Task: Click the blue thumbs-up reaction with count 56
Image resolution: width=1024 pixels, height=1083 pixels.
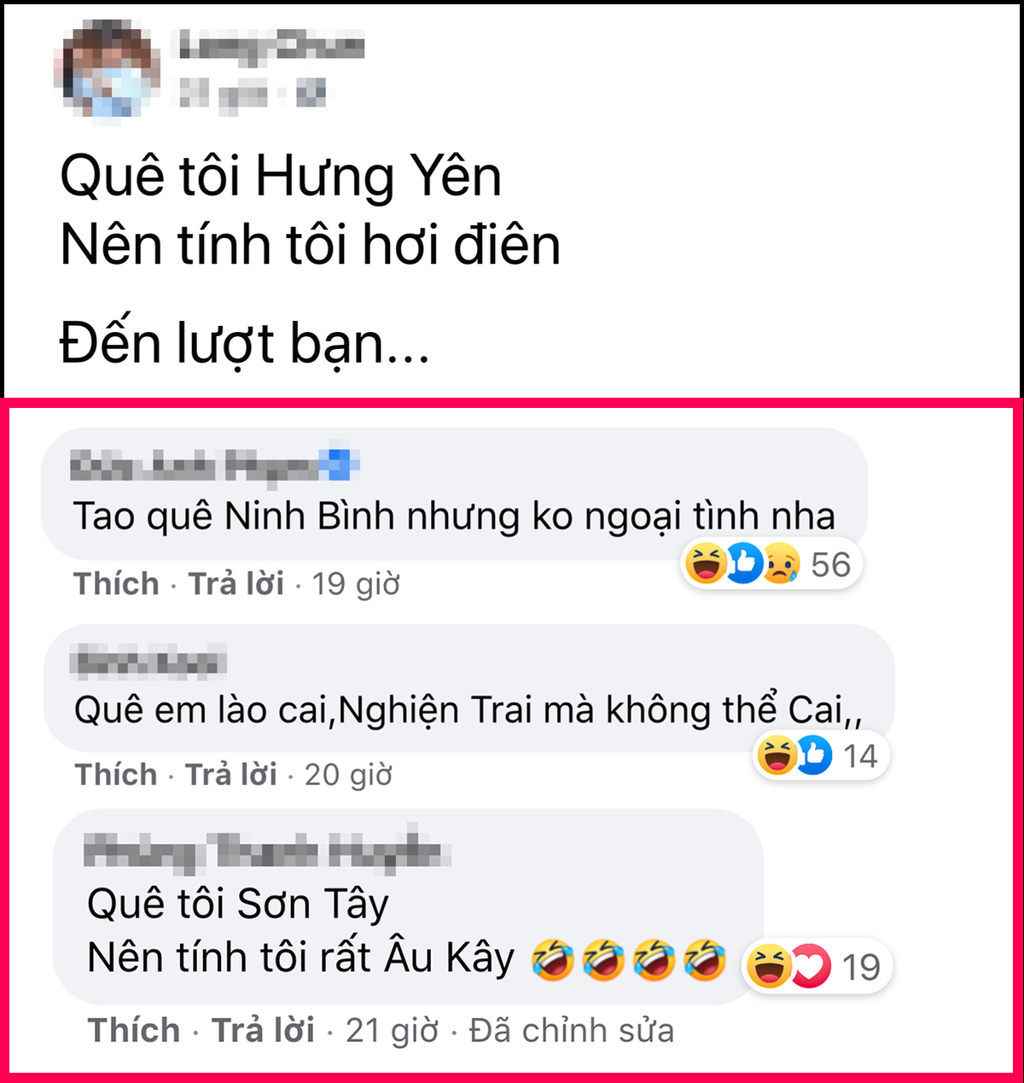Action: [744, 563]
